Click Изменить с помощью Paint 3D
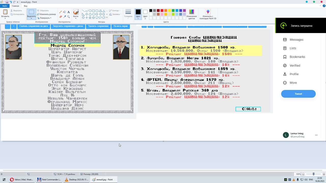Screen dimensions: 326x183 click(x=208, y=14)
